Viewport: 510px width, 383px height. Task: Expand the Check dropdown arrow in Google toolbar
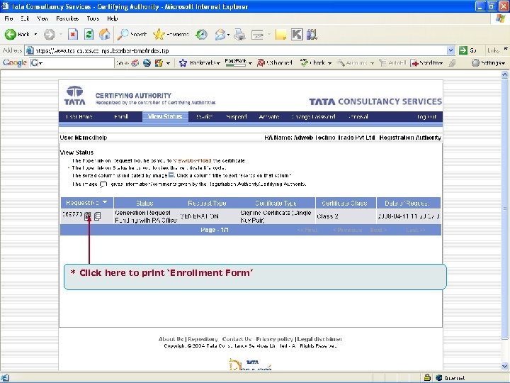(x=329, y=63)
